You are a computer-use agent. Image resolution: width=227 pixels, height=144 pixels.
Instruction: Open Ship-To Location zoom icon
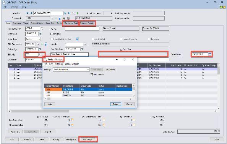46,44
